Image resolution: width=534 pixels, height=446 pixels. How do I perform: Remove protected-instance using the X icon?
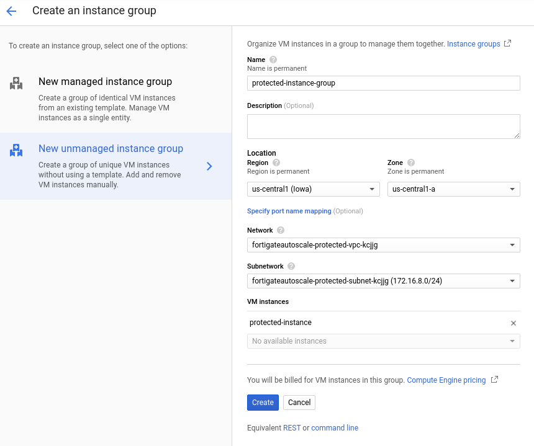point(514,323)
